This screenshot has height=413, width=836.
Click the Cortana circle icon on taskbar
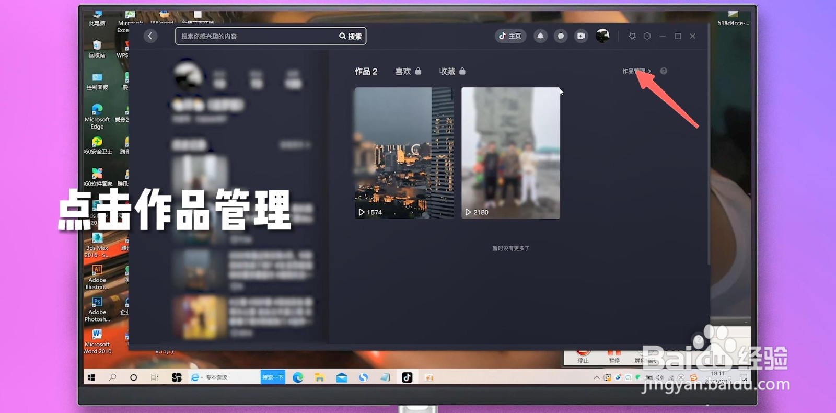pos(133,377)
